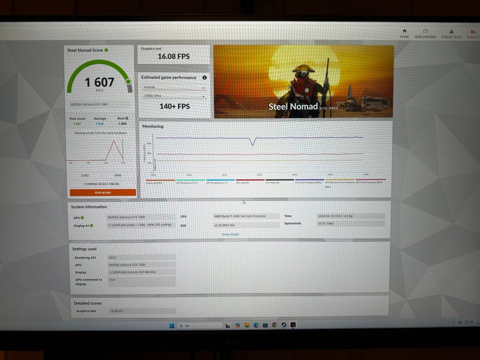
Task: Toggle the GPU Memory Clock Frequency legend entry
Action: coord(339,183)
